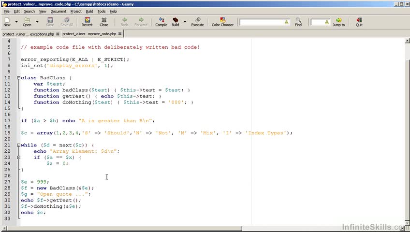Clear the line number field icon
This screenshot has height=232, width=410.
(x=327, y=22)
